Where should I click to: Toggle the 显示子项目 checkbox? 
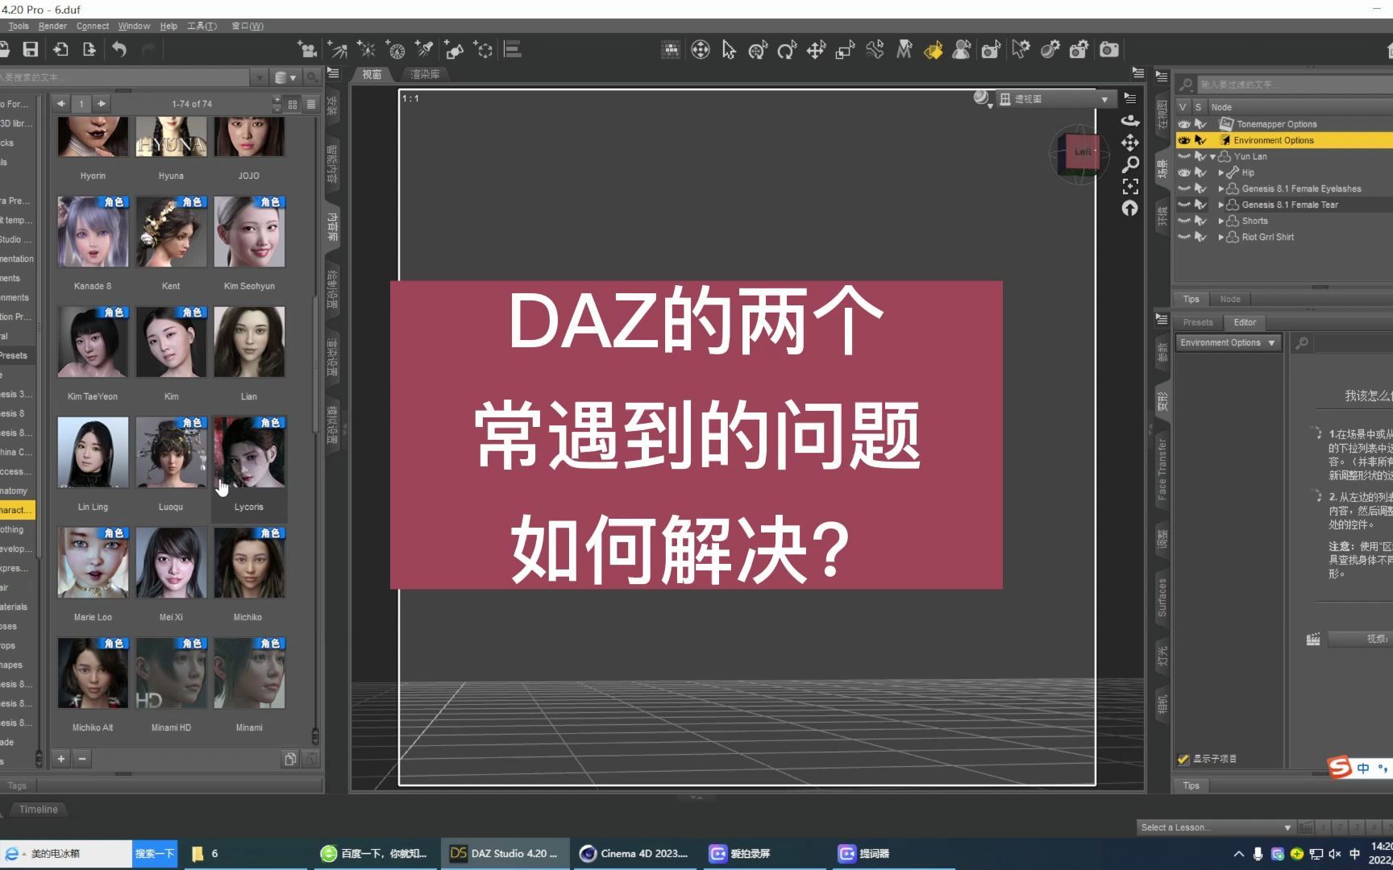[1183, 758]
